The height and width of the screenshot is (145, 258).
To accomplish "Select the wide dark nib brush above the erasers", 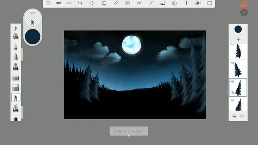I will click(16, 66).
